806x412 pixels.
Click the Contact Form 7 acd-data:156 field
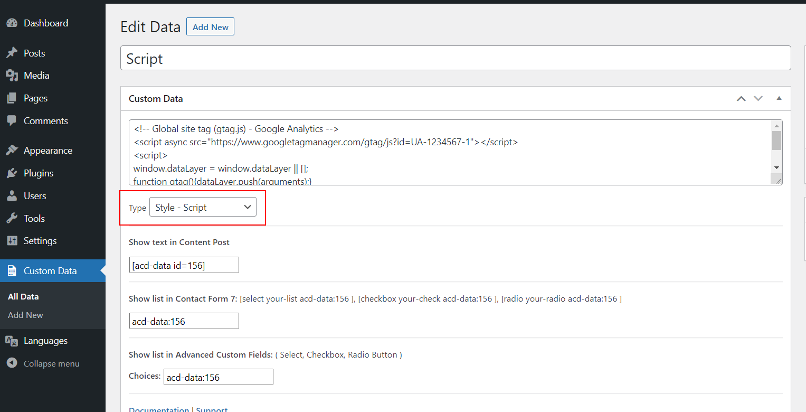[x=184, y=321]
